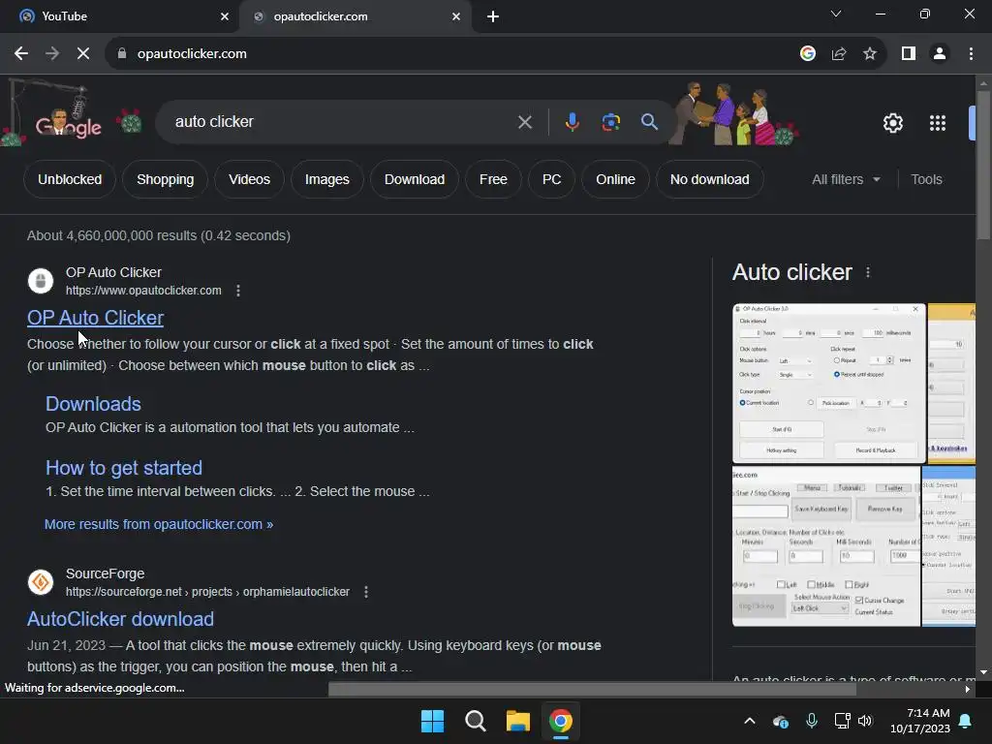Open the Start / Stop Clicking app thumbnail

click(x=826, y=546)
